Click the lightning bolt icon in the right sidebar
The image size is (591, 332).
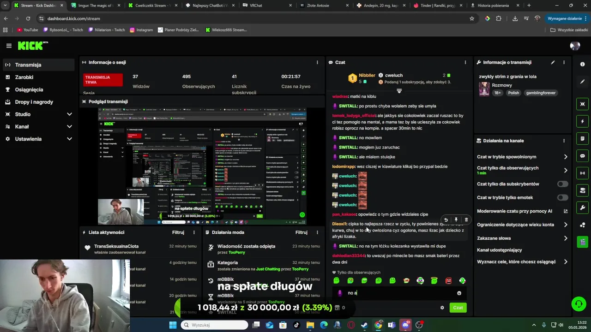point(582,121)
